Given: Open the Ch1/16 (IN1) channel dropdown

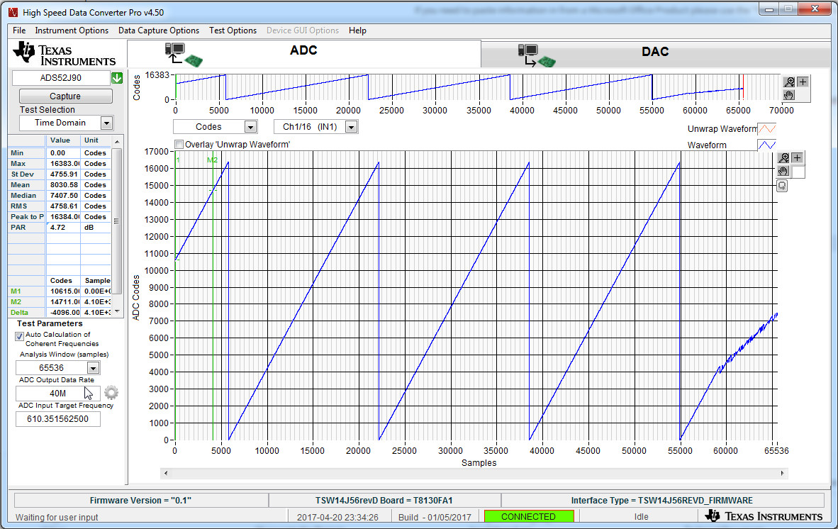Looking at the screenshot, I should (351, 127).
